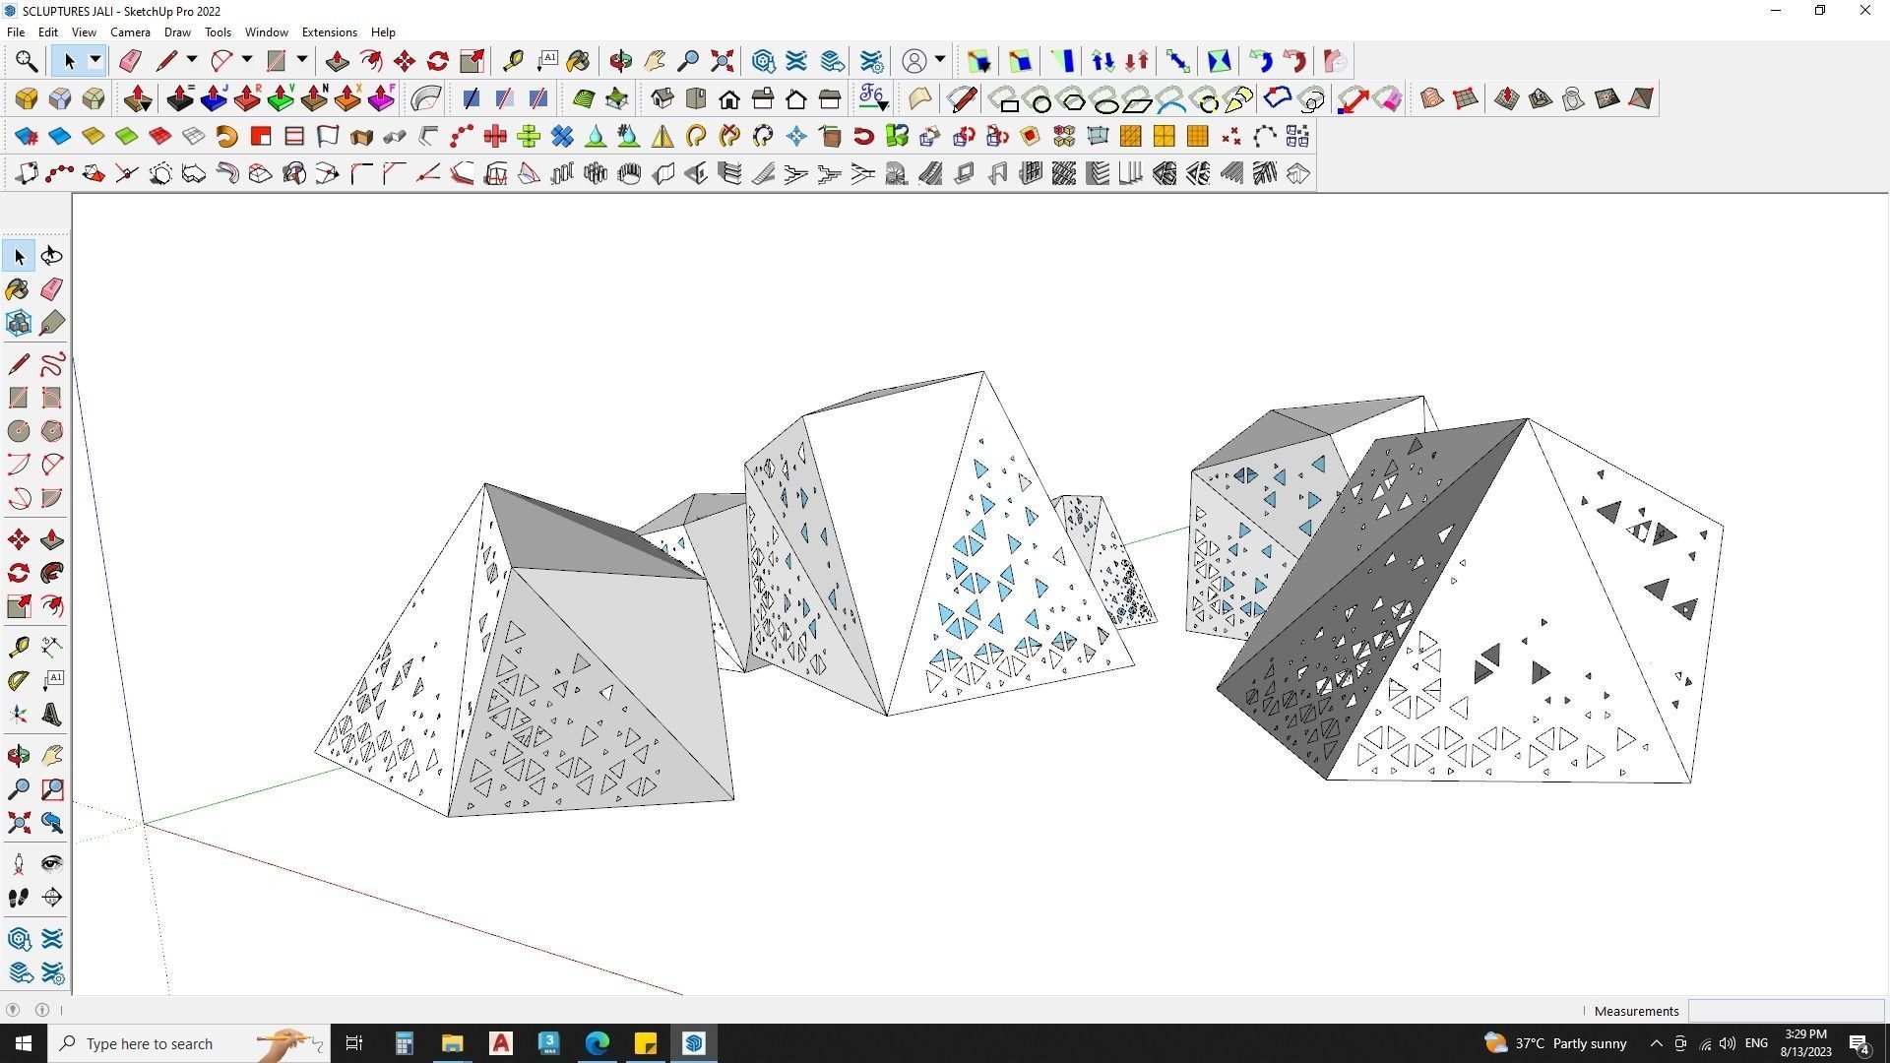1890x1063 pixels.
Task: Open the Camera menu
Action: [130, 32]
